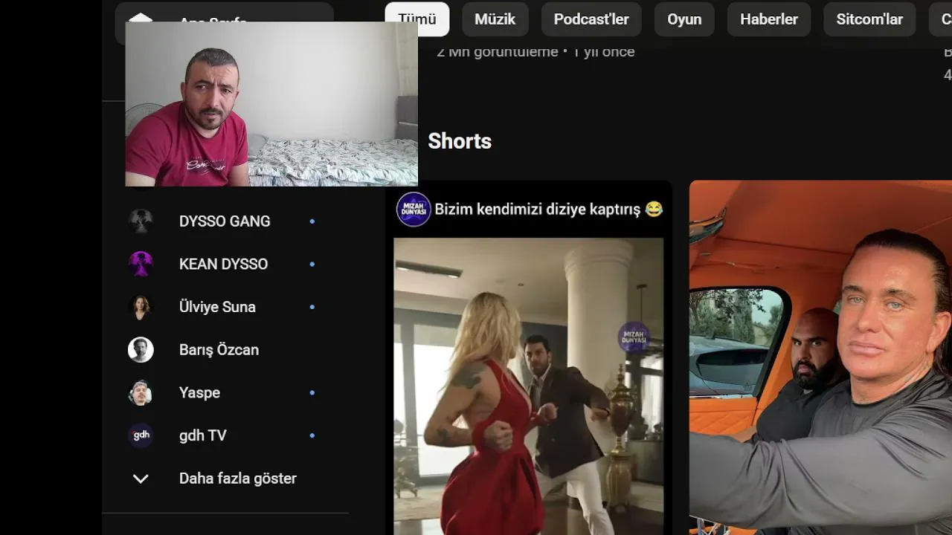This screenshot has width=952, height=535.
Task: Filter videos by Podcast'ler
Action: pos(591,19)
